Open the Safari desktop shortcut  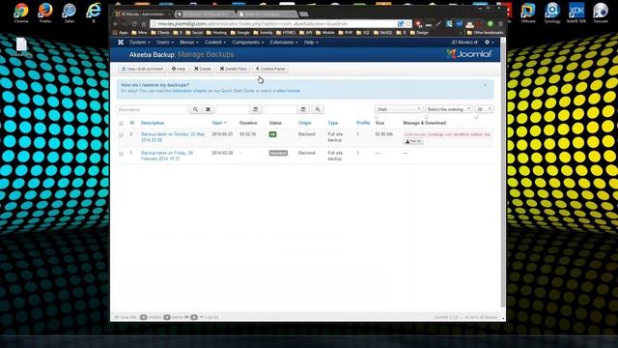pos(70,12)
